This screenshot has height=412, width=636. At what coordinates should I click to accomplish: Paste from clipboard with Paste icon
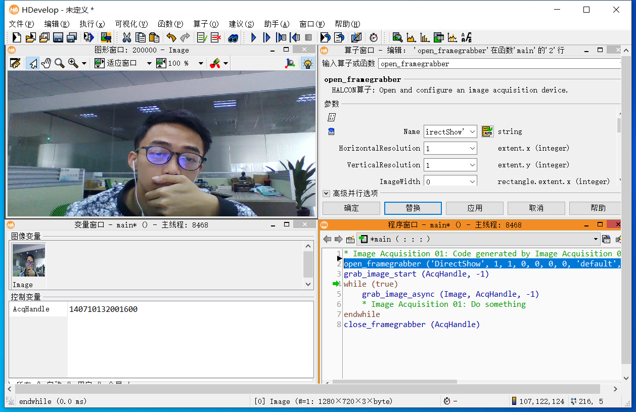click(x=154, y=37)
